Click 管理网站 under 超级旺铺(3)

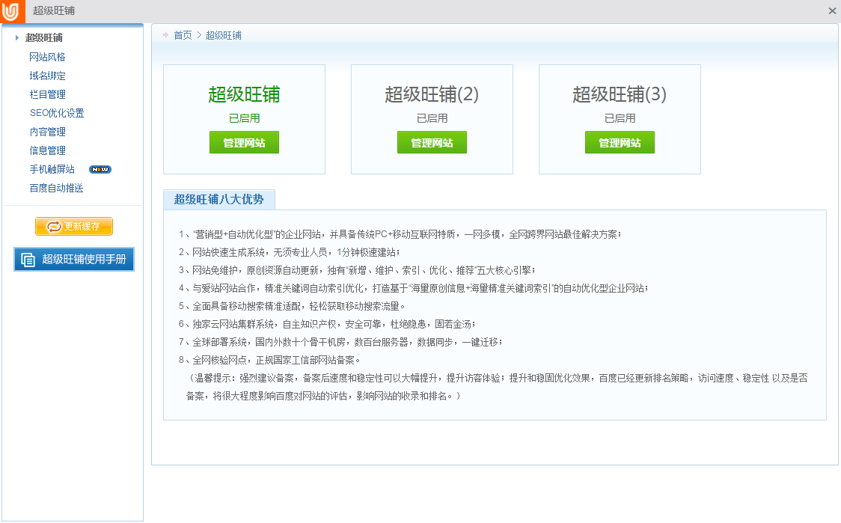(620, 143)
